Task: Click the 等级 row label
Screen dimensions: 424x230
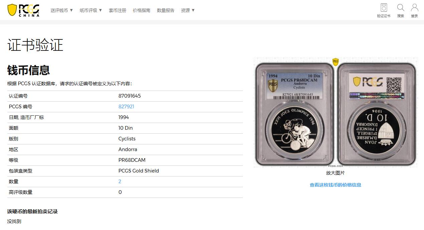Action: [13, 160]
